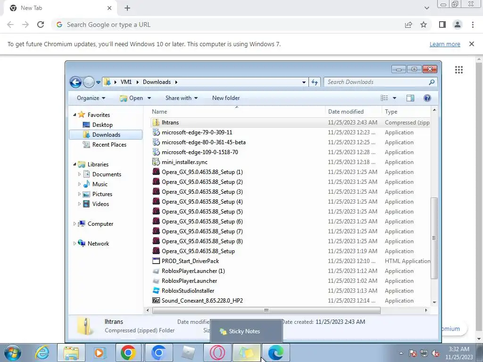The image size is (483, 362).
Task: Reload page in Chrome
Action: pyautogui.click(x=41, y=25)
